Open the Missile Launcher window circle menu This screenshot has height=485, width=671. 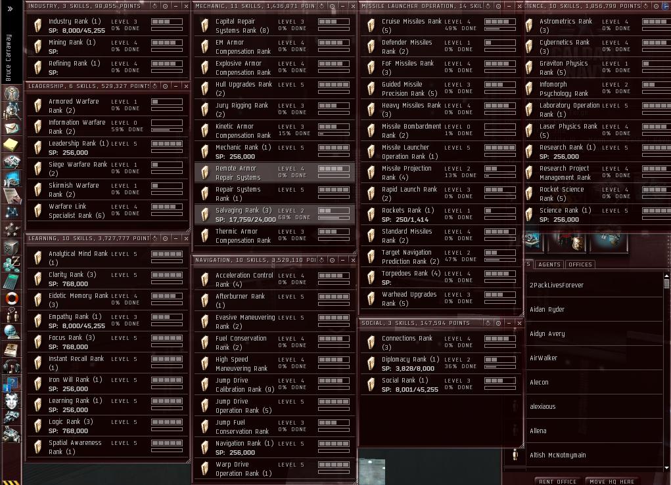(498, 6)
